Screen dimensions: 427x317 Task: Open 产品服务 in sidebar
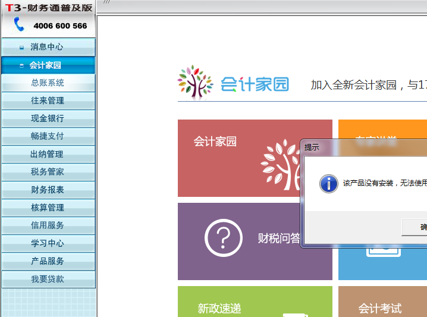coord(49,261)
